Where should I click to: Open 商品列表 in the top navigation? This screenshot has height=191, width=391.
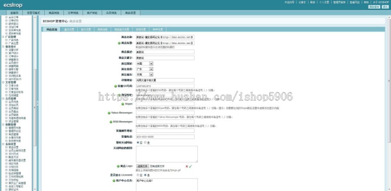point(54,13)
